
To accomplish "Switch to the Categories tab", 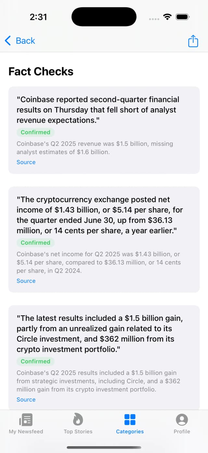I will [130, 423].
